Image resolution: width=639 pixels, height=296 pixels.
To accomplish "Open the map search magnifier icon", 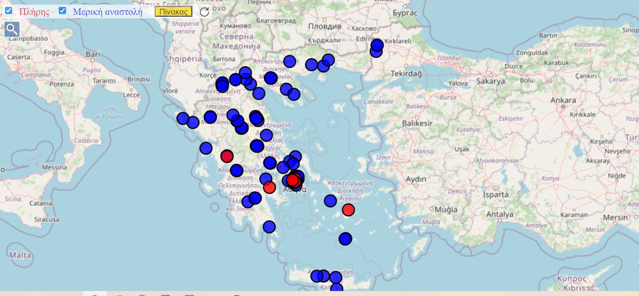I will (x=12, y=29).
